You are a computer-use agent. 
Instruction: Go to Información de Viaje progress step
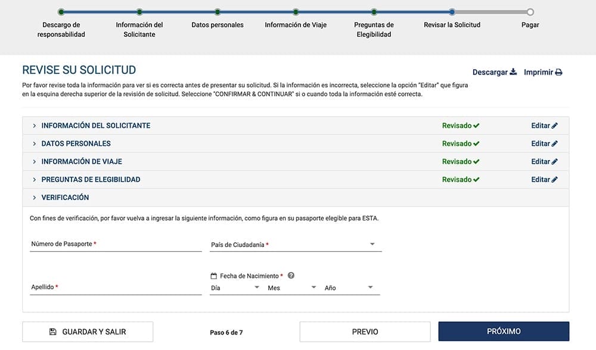tap(296, 12)
